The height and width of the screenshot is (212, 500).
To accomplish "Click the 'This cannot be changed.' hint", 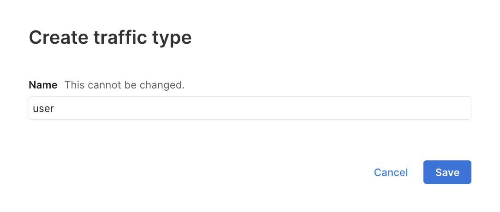I will click(125, 85).
